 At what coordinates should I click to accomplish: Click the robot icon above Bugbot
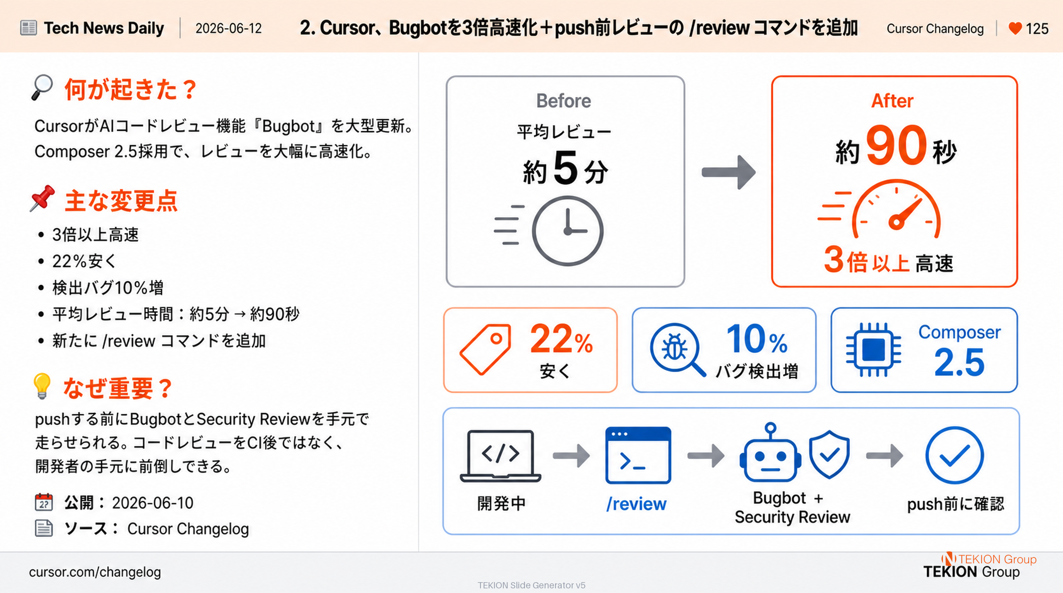point(771,452)
